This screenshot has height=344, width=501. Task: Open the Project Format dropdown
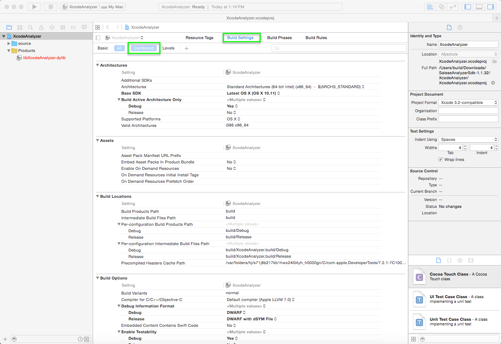[x=468, y=102]
